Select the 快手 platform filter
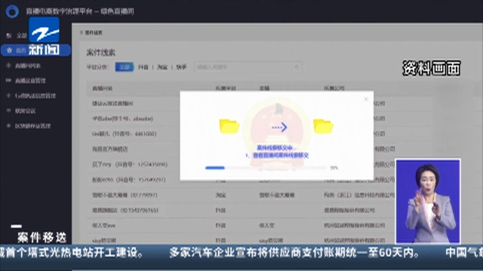Viewport: 483px width, 271px height. click(x=181, y=67)
